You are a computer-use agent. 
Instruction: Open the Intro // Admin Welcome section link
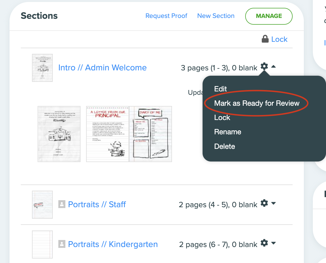point(102,68)
